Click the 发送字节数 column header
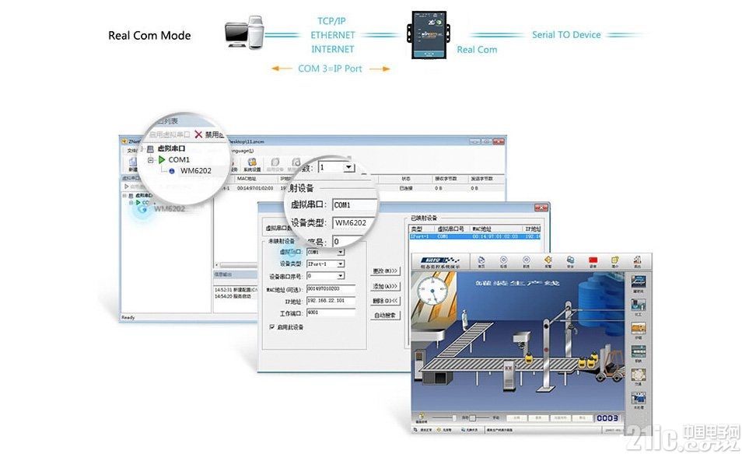Screen dimensions: 742x454 pyautogui.click(x=481, y=178)
